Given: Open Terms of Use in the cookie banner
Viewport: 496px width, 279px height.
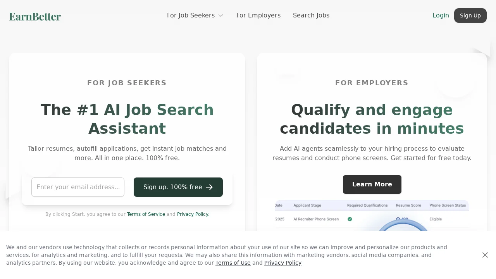Looking at the screenshot, I should click(x=233, y=263).
